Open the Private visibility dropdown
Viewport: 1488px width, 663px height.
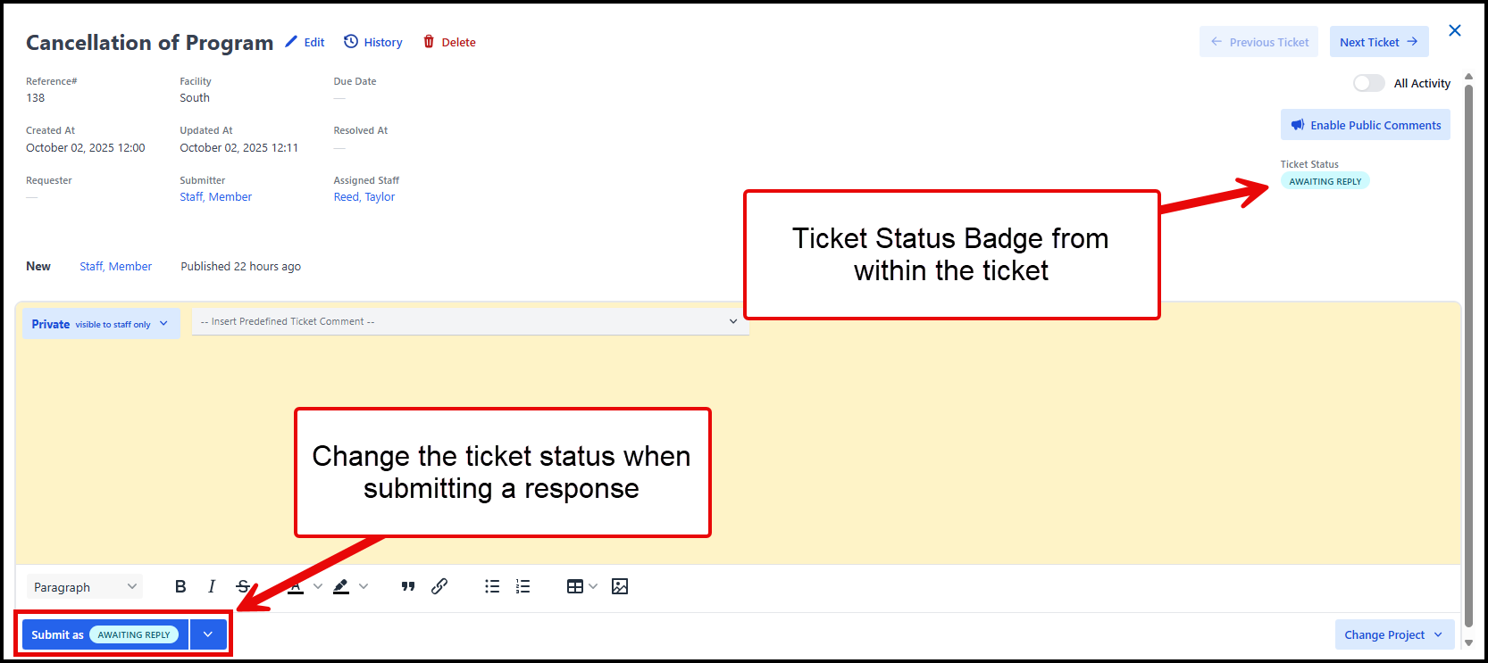click(x=100, y=324)
